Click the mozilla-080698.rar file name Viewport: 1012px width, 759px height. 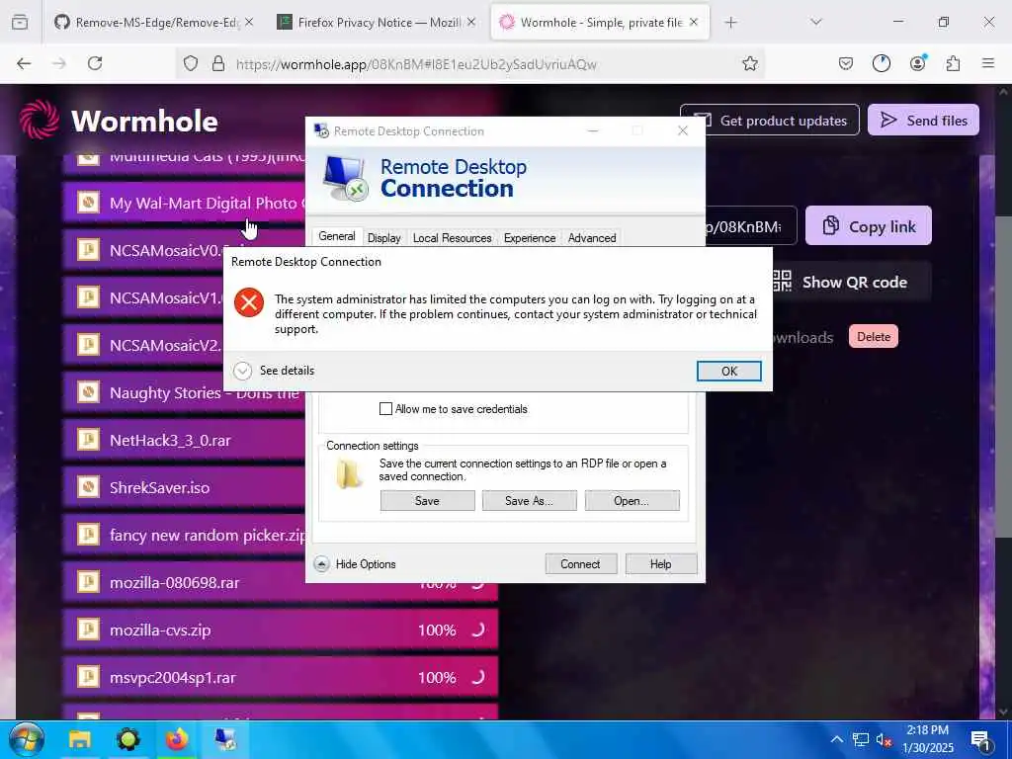(174, 583)
